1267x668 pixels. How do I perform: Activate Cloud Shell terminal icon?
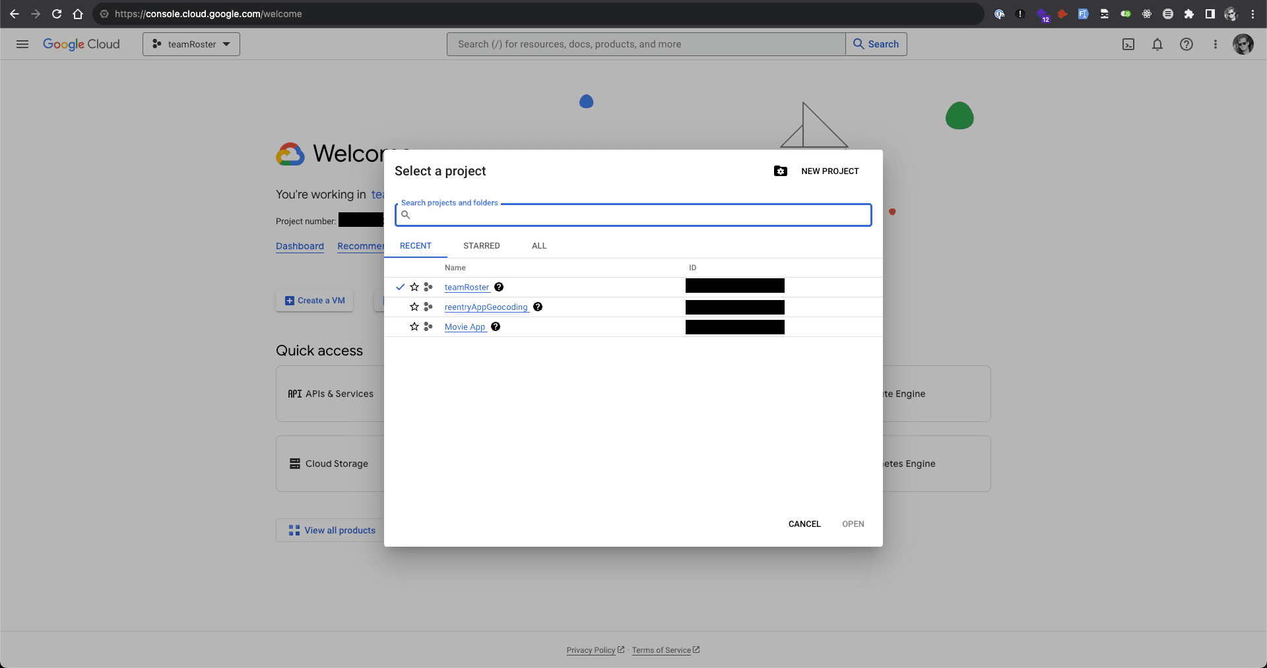(1128, 44)
